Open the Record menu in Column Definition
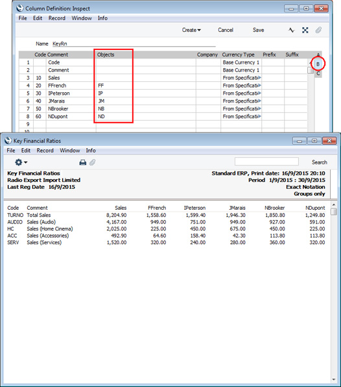Image resolution: width=341 pixels, height=387 pixels. (x=57, y=18)
